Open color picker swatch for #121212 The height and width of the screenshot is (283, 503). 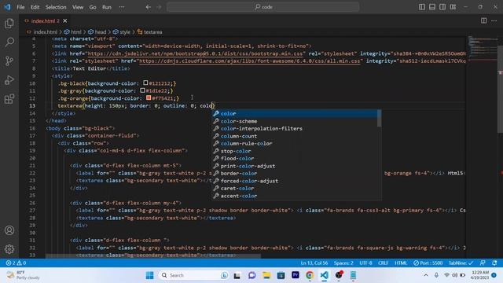click(145, 83)
